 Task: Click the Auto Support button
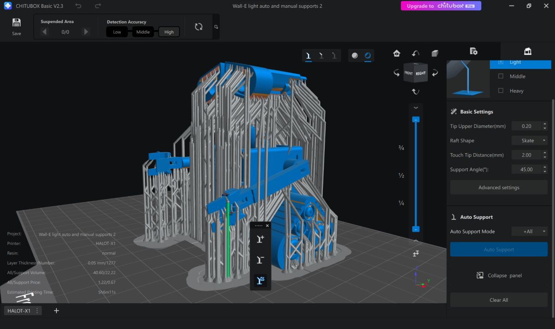pos(499,250)
